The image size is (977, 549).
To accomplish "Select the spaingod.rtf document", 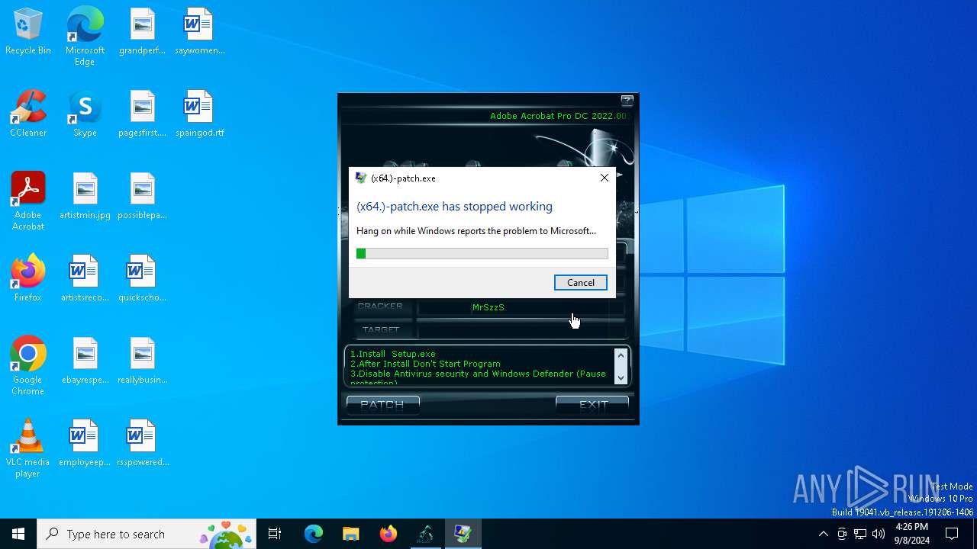I will point(199,114).
